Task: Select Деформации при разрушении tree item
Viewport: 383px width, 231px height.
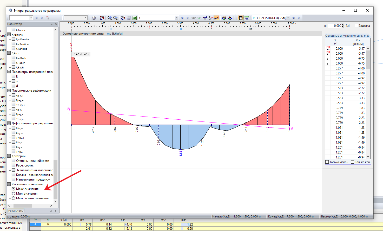Action: tap(32, 123)
